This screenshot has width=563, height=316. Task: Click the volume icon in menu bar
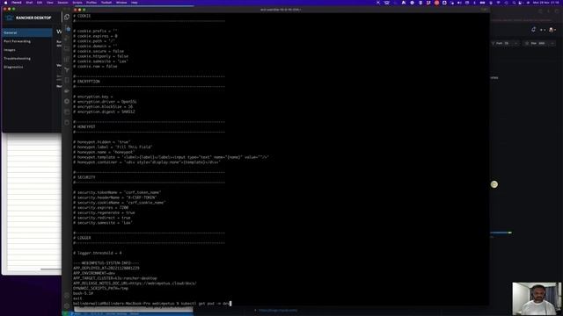(459, 3)
